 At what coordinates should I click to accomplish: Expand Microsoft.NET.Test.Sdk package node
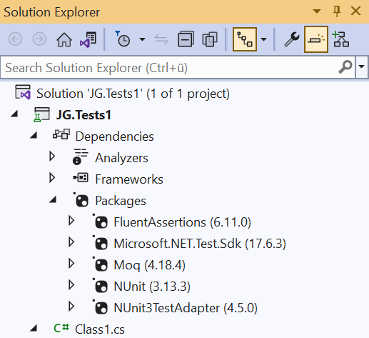[71, 242]
